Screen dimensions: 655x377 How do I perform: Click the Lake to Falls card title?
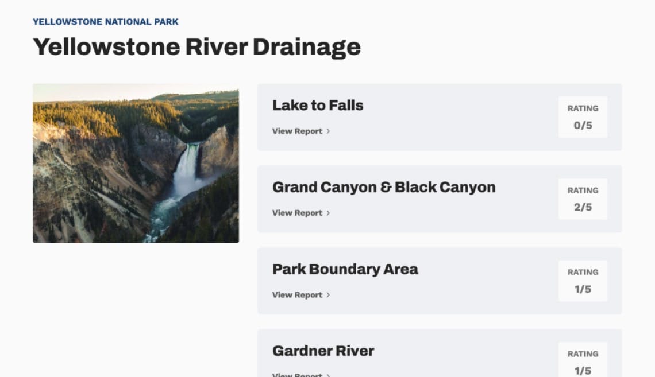tap(318, 106)
